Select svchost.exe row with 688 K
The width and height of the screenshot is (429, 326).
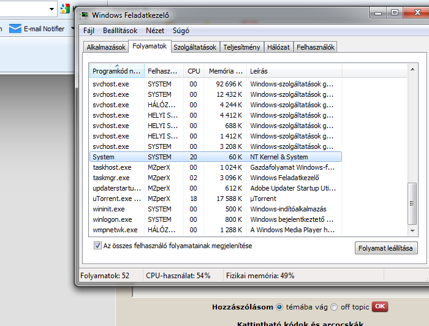click(x=216, y=126)
